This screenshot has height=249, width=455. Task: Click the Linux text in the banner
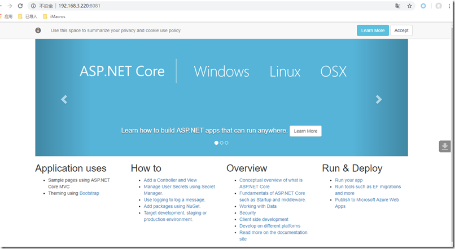click(285, 71)
